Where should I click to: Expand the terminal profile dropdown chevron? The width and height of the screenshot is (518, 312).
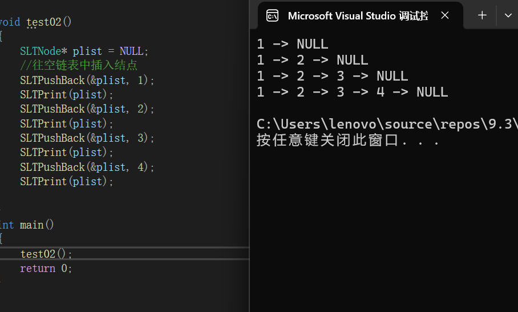(508, 15)
